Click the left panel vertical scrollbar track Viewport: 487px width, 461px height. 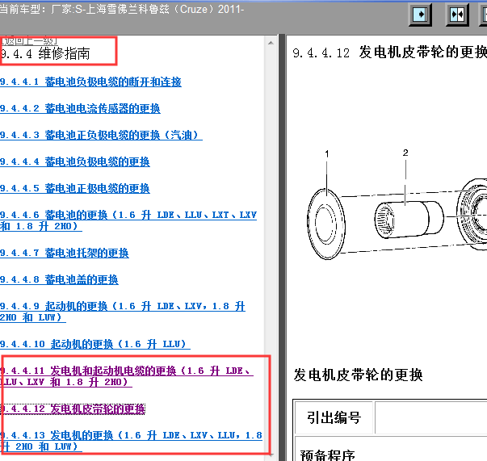(271, 249)
